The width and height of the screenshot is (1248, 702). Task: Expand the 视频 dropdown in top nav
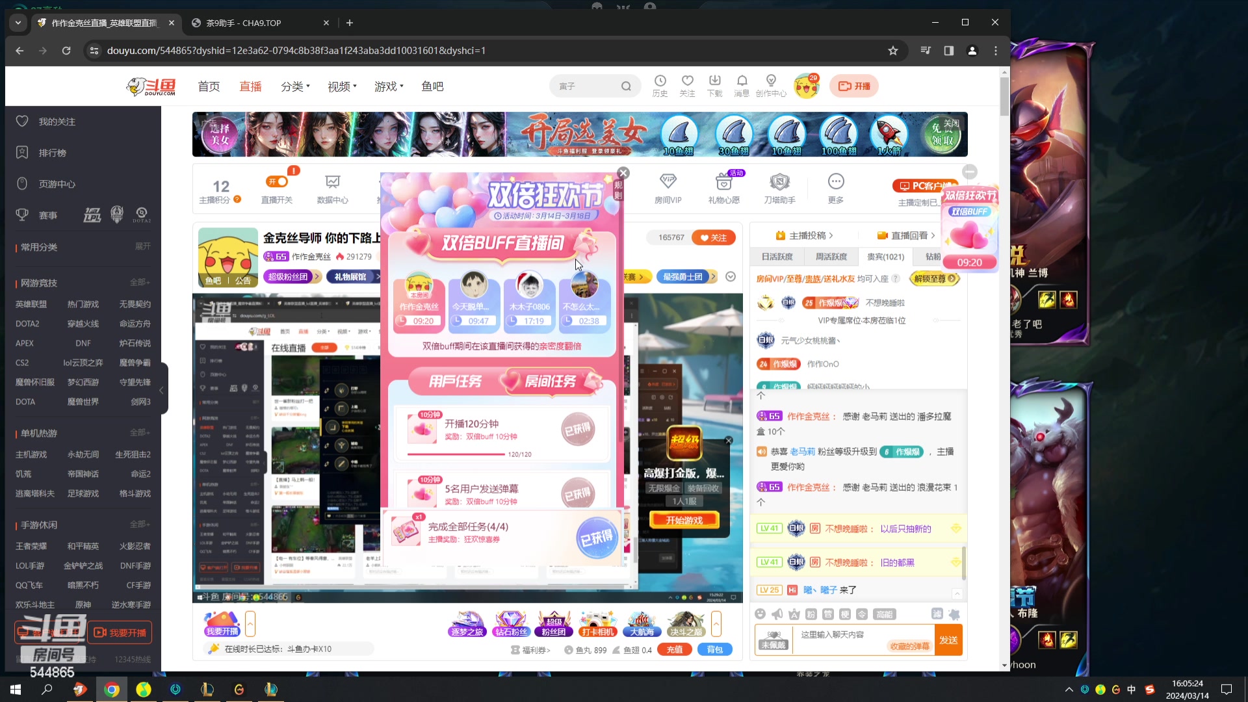click(342, 86)
